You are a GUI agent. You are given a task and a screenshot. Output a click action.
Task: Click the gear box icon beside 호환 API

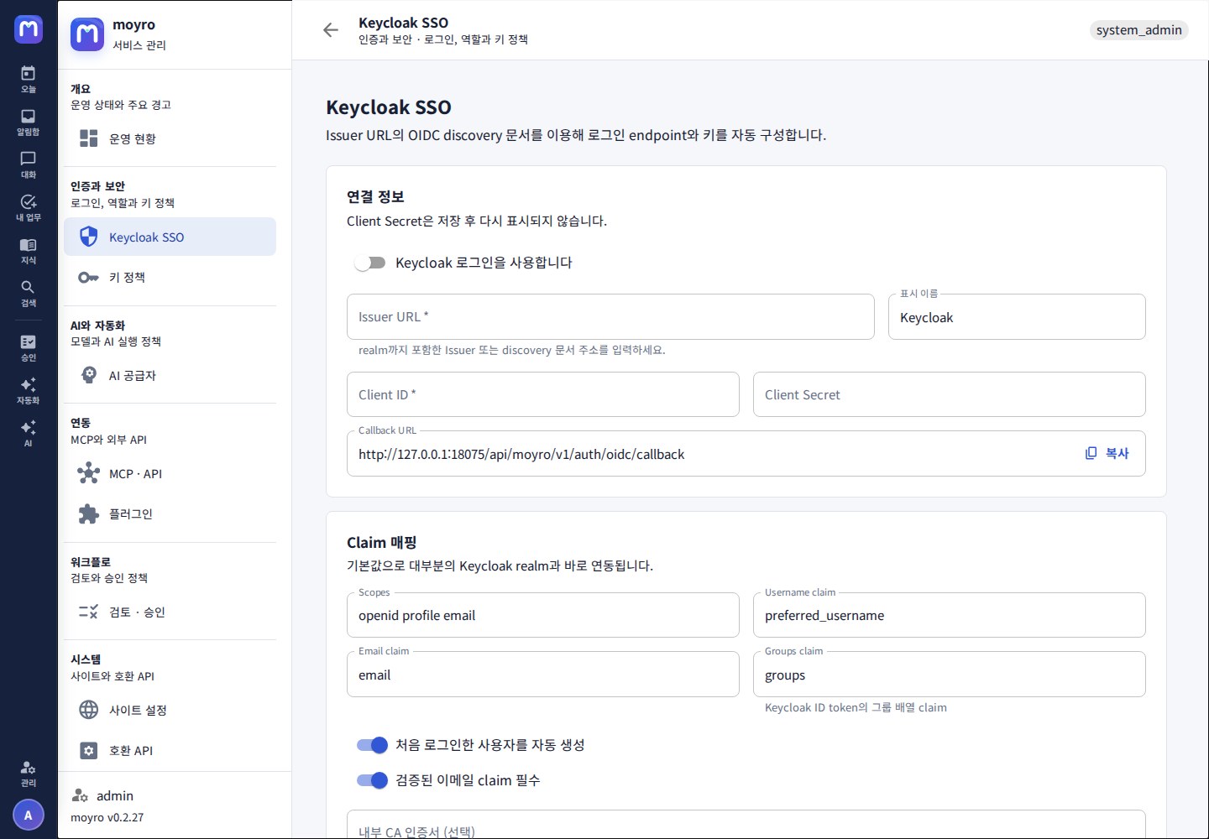coord(89,750)
